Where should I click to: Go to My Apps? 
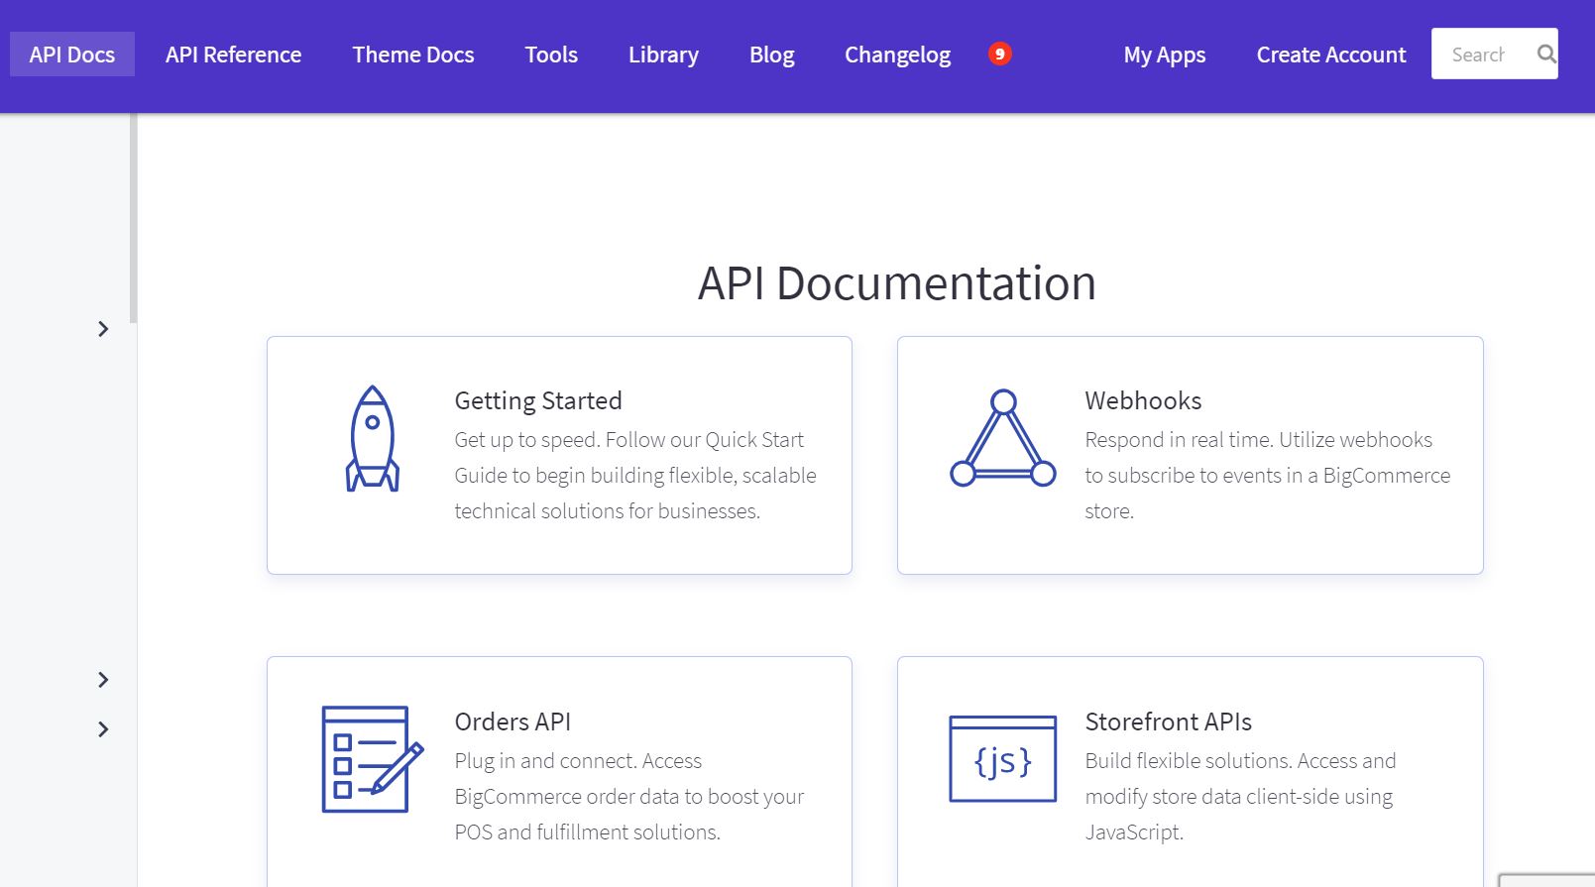click(x=1165, y=55)
